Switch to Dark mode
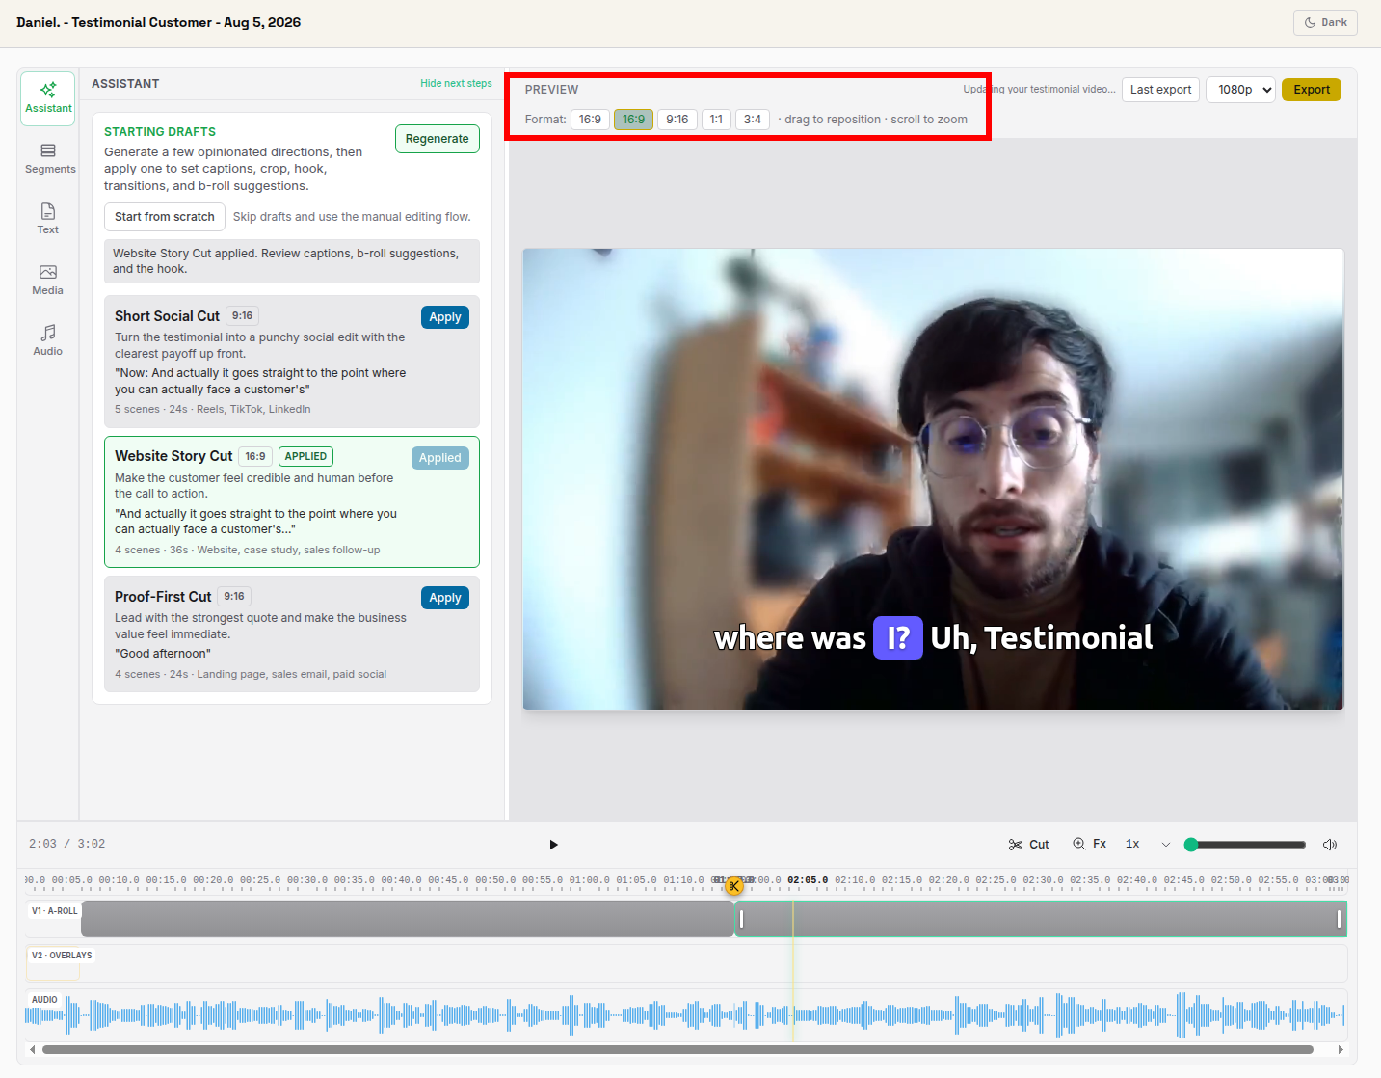 pos(1325,22)
